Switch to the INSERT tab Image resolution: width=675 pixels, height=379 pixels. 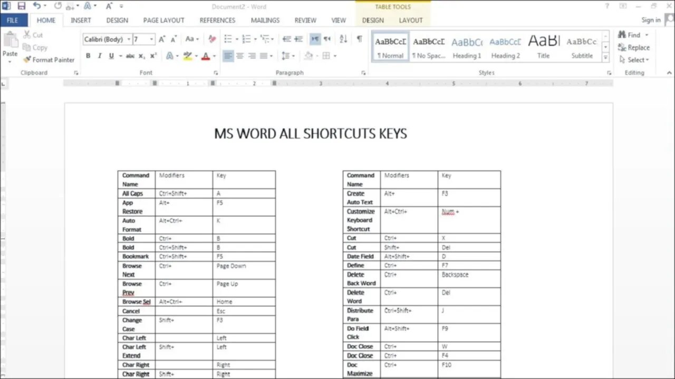(81, 21)
